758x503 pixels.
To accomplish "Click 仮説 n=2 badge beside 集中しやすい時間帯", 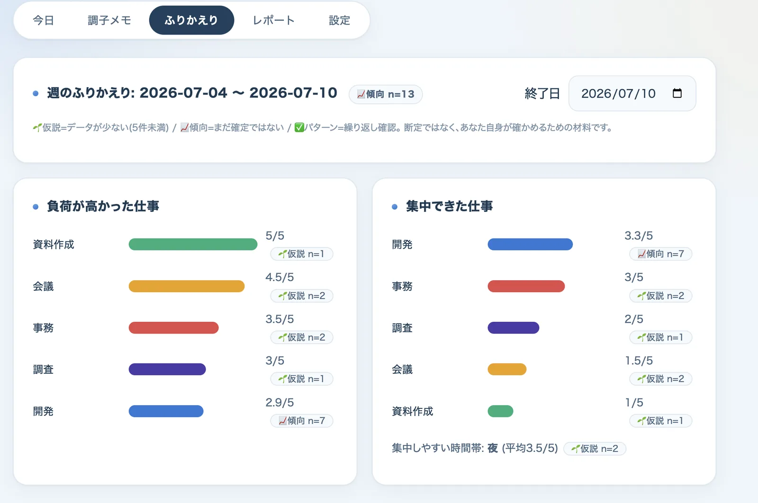I will (x=595, y=449).
